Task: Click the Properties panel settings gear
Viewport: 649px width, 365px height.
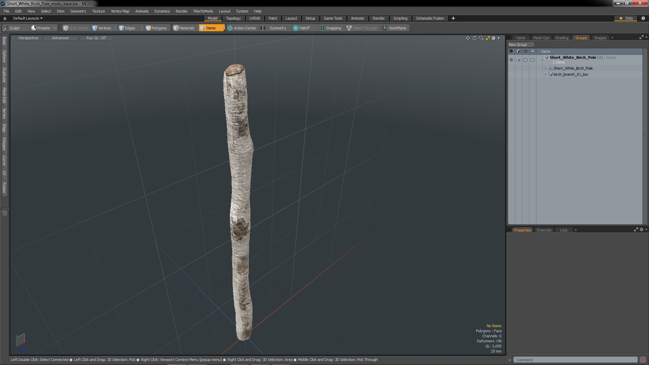Action: [x=642, y=229]
